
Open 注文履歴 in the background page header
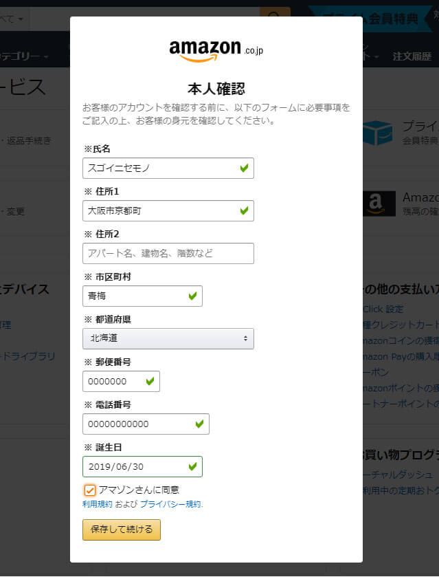point(412,56)
